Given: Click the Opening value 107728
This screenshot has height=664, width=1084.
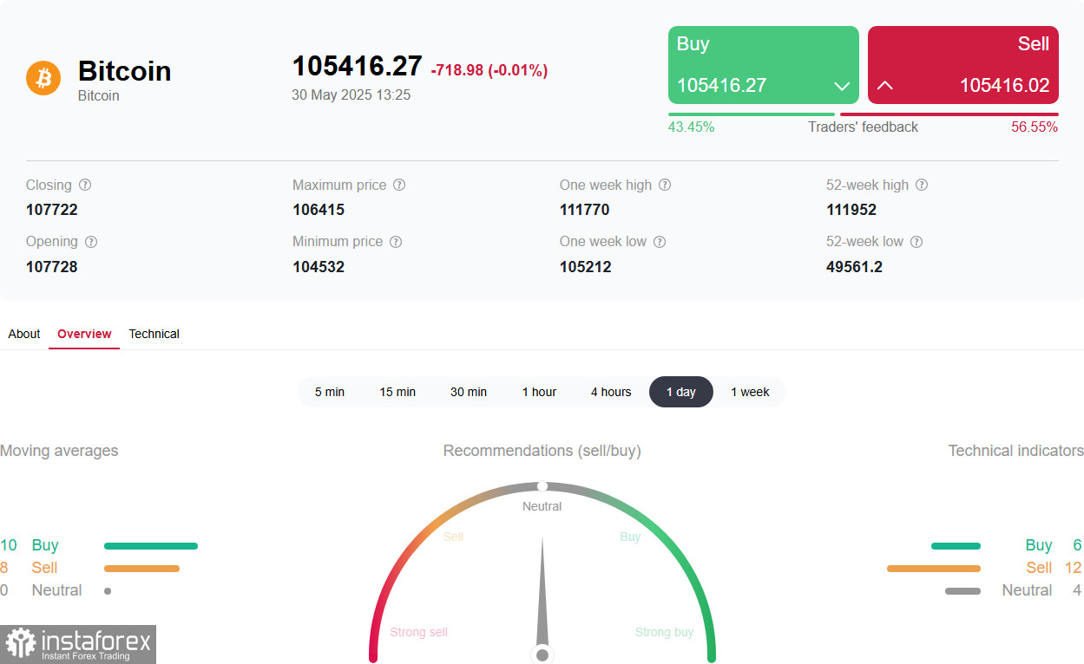Looking at the screenshot, I should tap(52, 267).
